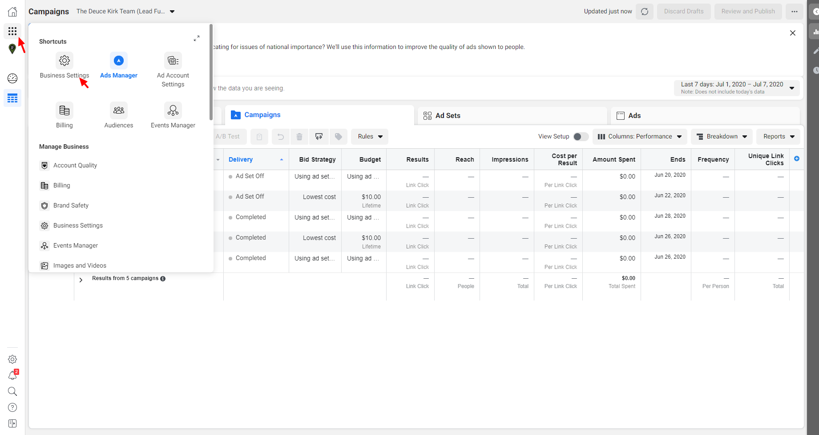Dismiss the banner with the X button
Image resolution: width=819 pixels, height=435 pixels.
[x=793, y=33]
